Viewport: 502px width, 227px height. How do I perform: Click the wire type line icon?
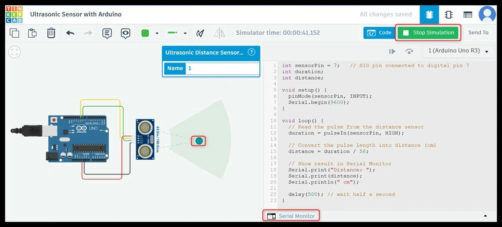173,33
